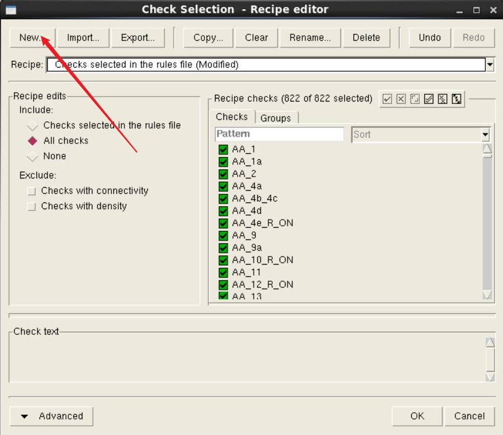
Task: Select the Checks tab
Action: tap(232, 116)
